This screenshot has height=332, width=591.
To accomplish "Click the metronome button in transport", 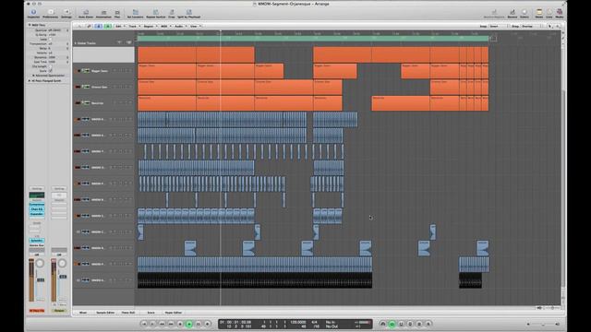I will (428, 324).
